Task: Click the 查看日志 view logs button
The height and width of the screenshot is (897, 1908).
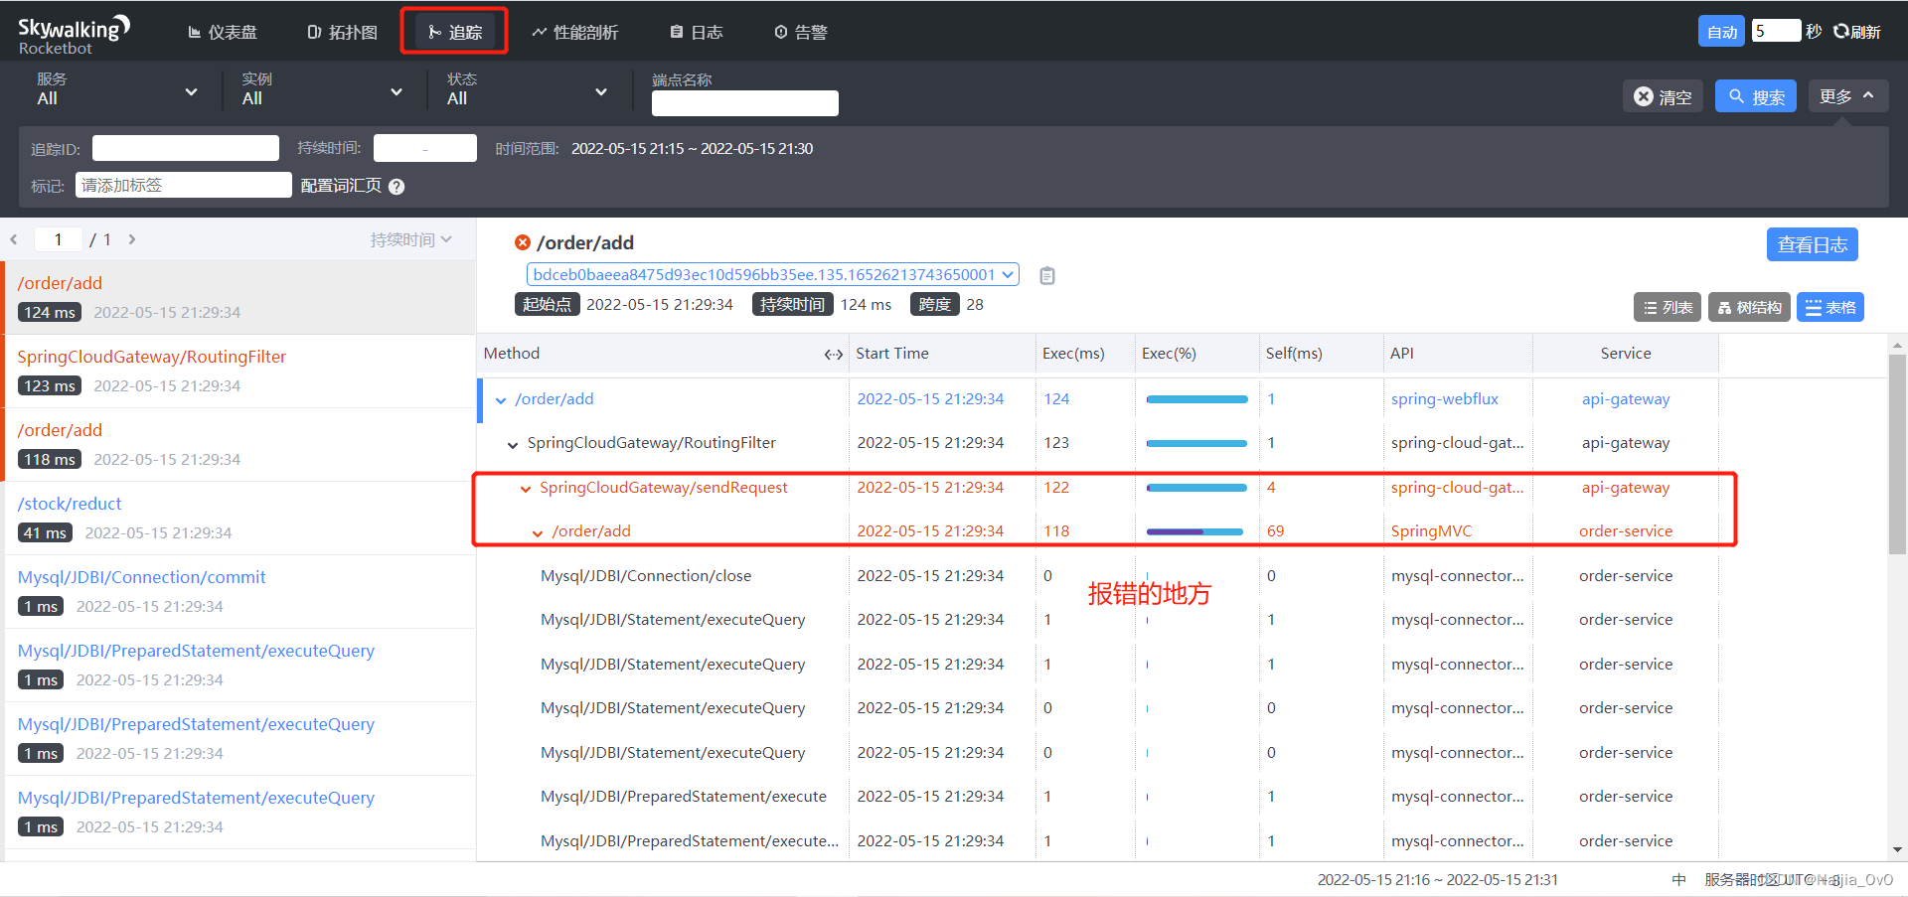Action: click(1812, 244)
